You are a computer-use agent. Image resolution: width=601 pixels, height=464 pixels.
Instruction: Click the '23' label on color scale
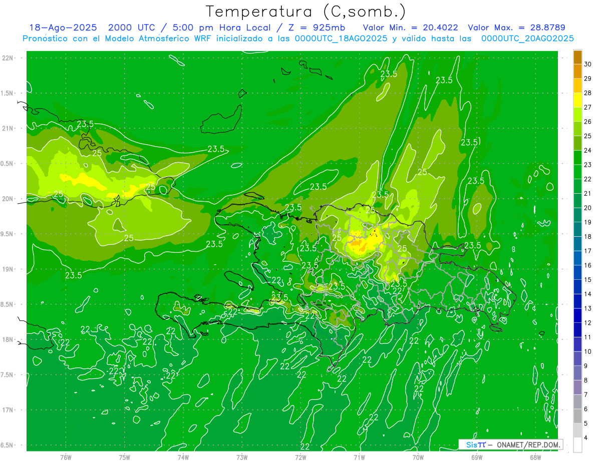tap(587, 165)
